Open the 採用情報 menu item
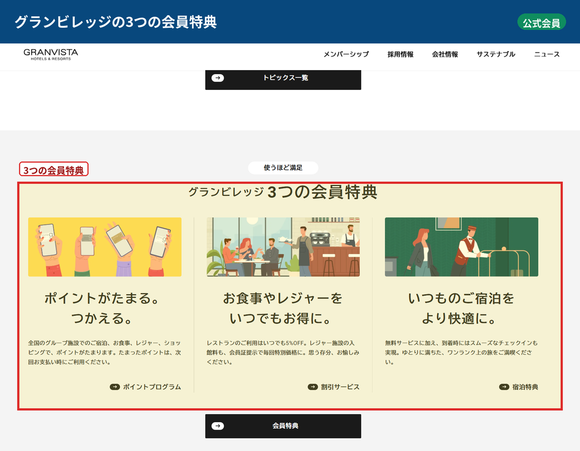Image resolution: width=580 pixels, height=451 pixels. [400, 54]
